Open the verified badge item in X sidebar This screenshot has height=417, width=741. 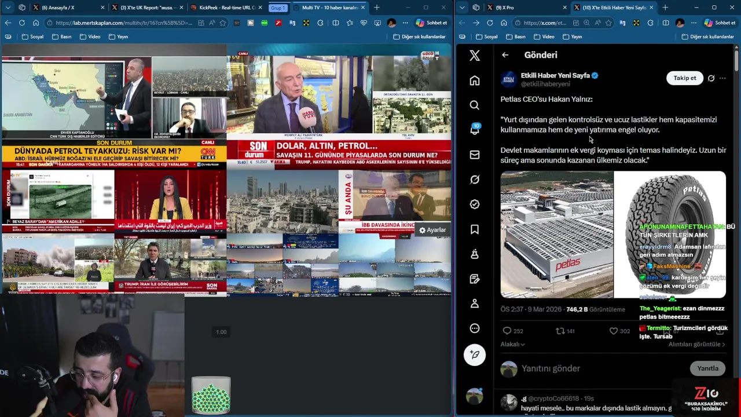pos(475,204)
